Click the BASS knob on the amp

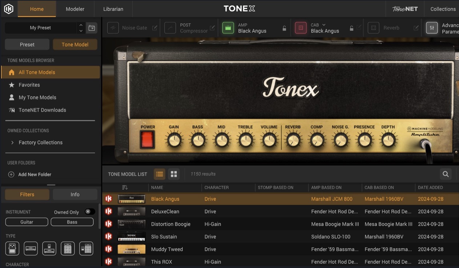click(x=198, y=140)
